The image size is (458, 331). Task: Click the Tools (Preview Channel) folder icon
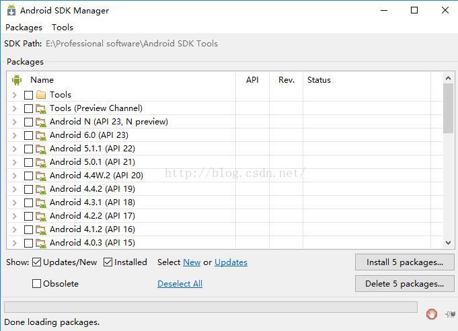(41, 109)
